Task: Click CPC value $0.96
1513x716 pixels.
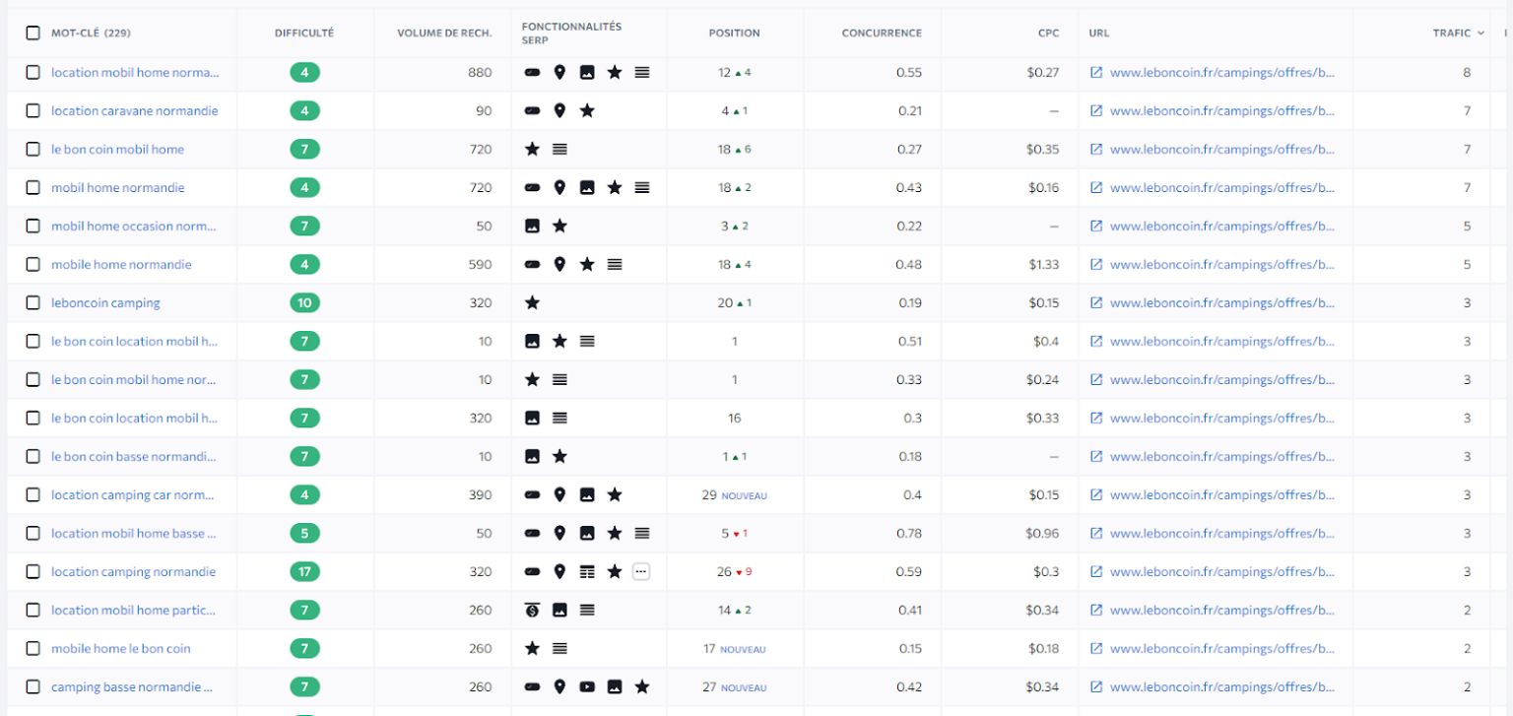Action: pyautogui.click(x=1042, y=534)
